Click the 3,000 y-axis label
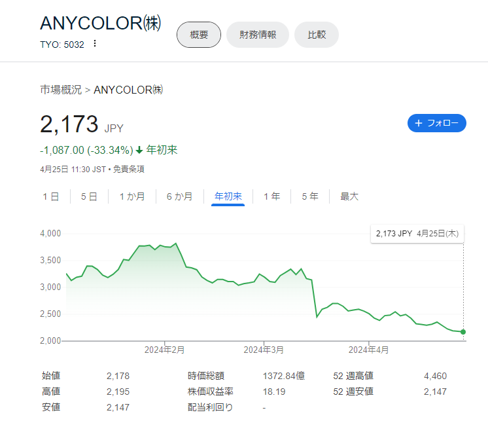This screenshot has height=421, width=488. pos(50,287)
